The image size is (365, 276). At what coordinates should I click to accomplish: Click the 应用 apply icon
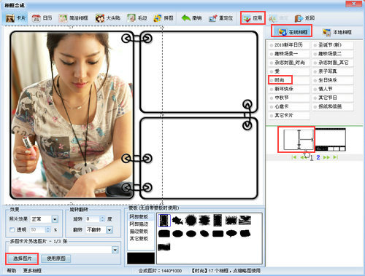[247, 18]
